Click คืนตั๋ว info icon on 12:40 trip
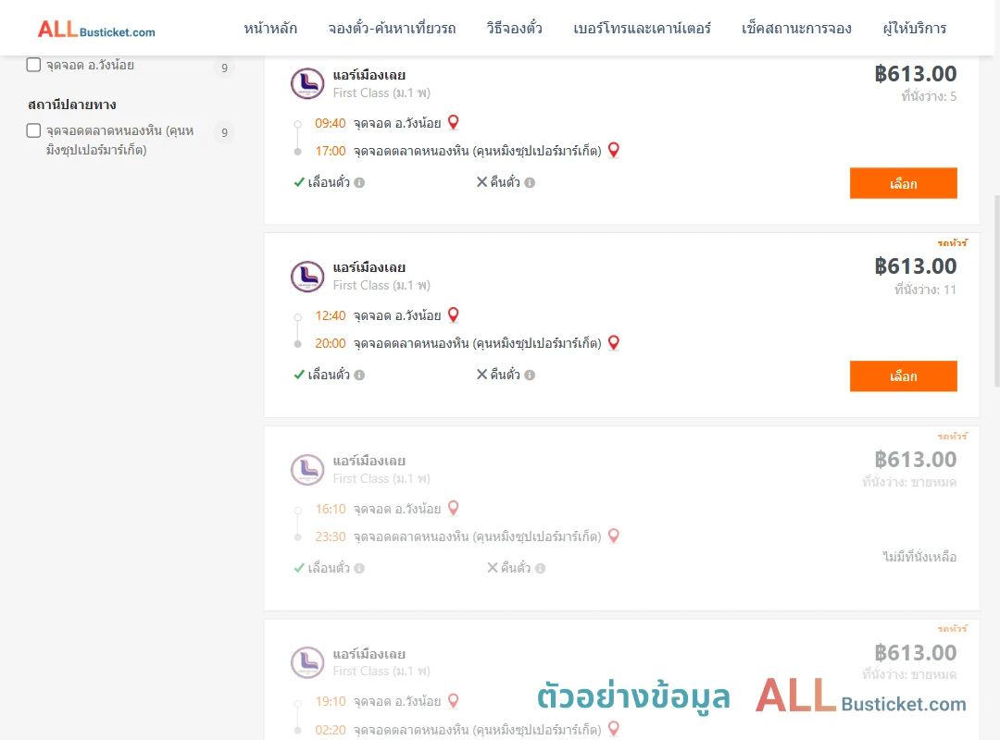This screenshot has height=740, width=1000. [530, 376]
